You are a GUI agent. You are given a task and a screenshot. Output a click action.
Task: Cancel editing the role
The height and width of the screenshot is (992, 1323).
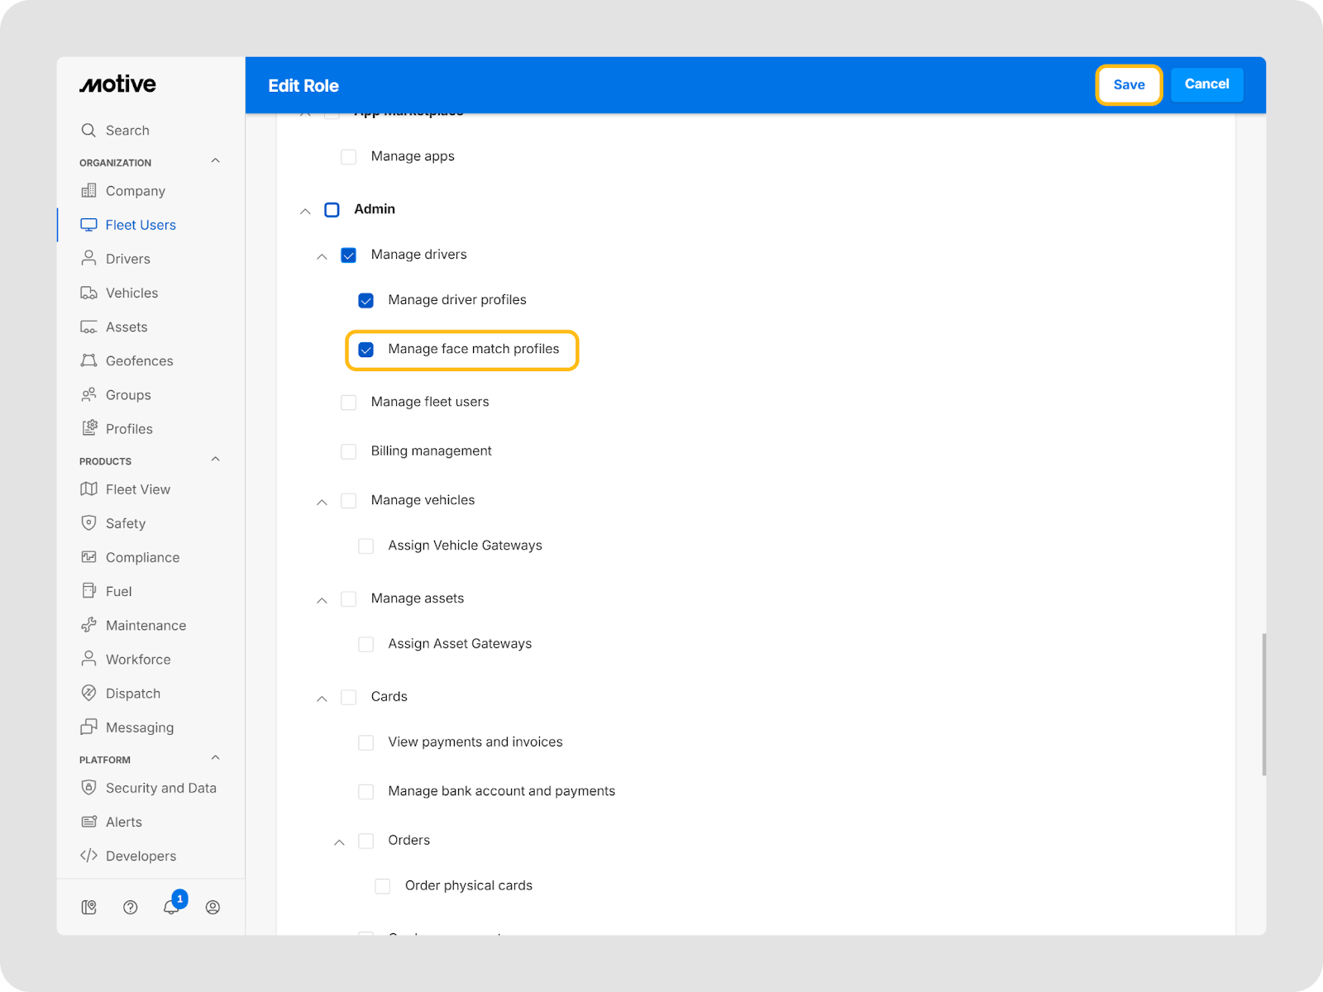[x=1206, y=84]
